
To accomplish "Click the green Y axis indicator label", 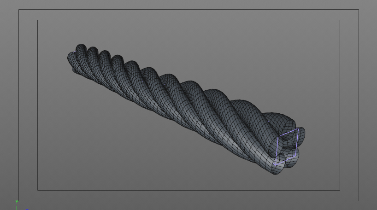I will (17, 202).
